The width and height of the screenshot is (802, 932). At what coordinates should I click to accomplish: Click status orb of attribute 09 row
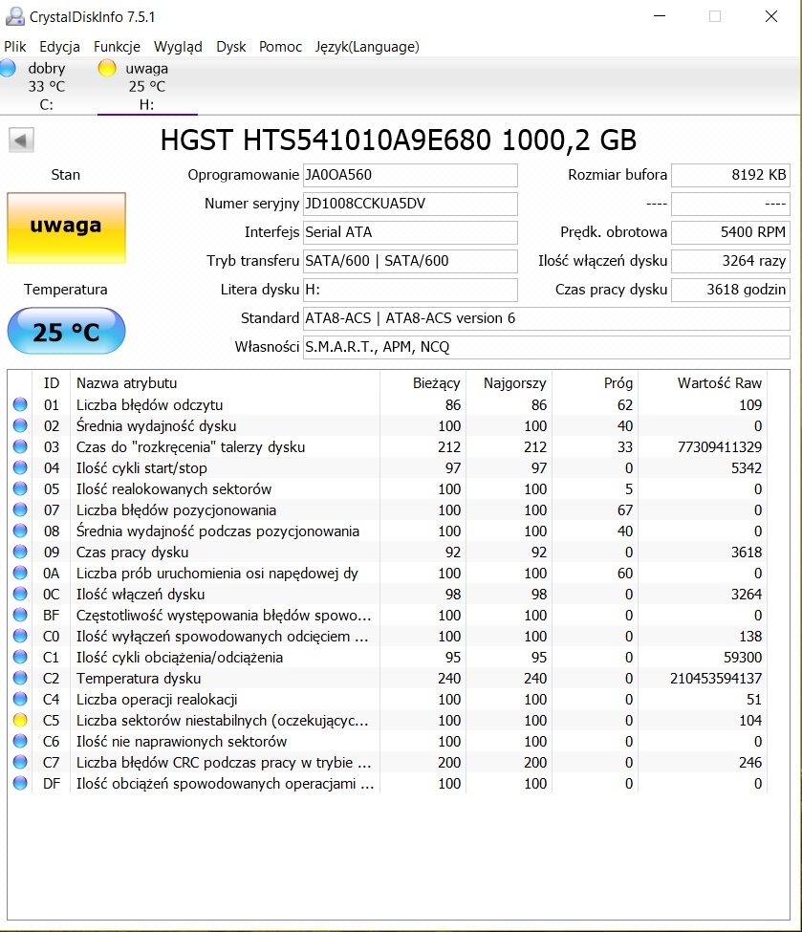tap(20, 552)
